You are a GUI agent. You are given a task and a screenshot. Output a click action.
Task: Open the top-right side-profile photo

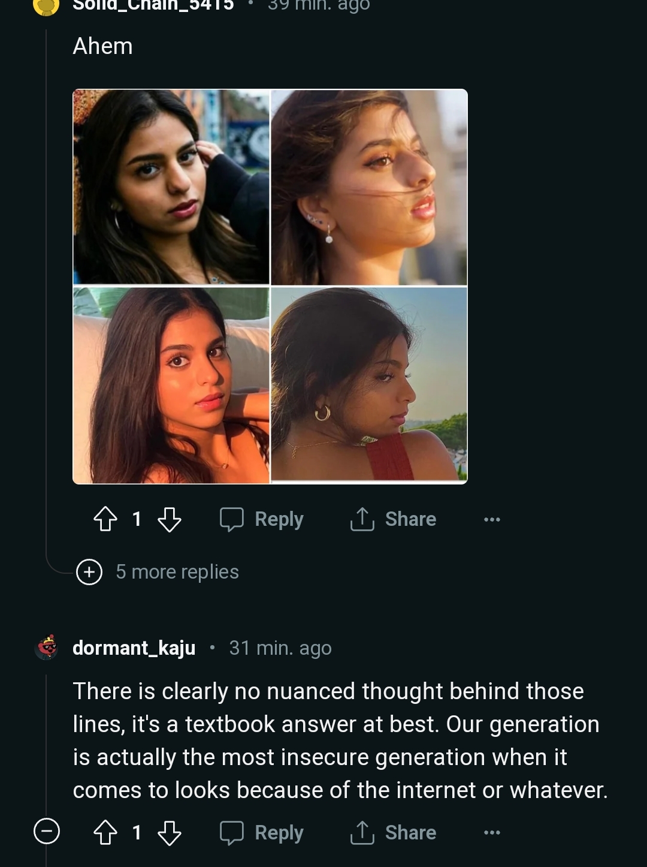[x=369, y=186]
